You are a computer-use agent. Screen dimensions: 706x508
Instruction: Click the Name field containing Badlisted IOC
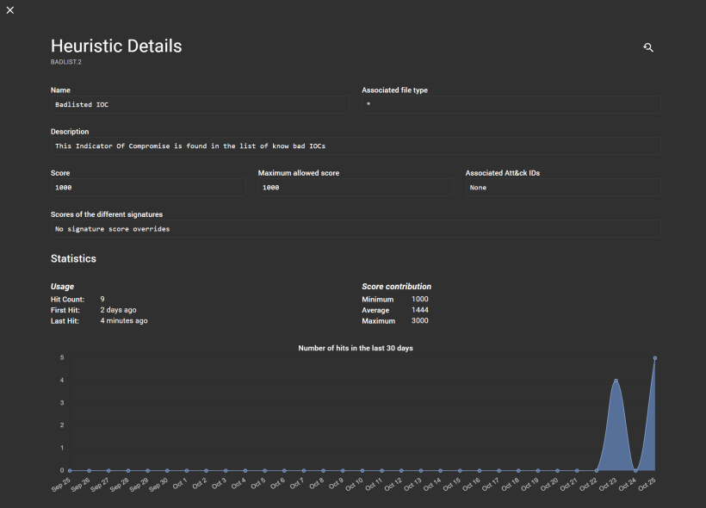point(200,104)
